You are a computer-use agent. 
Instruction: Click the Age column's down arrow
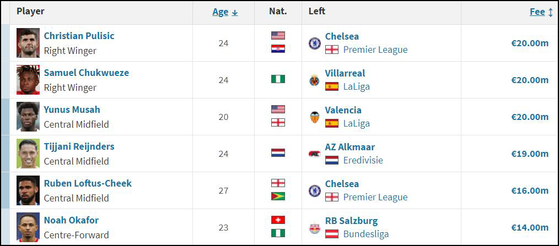click(235, 13)
